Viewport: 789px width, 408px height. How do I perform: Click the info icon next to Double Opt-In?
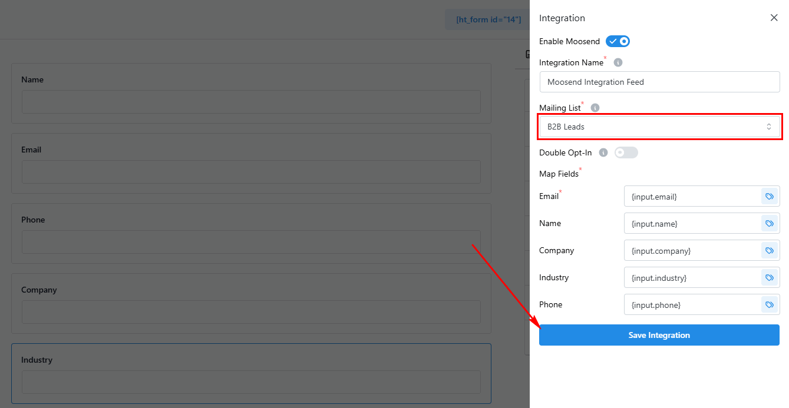pos(603,152)
